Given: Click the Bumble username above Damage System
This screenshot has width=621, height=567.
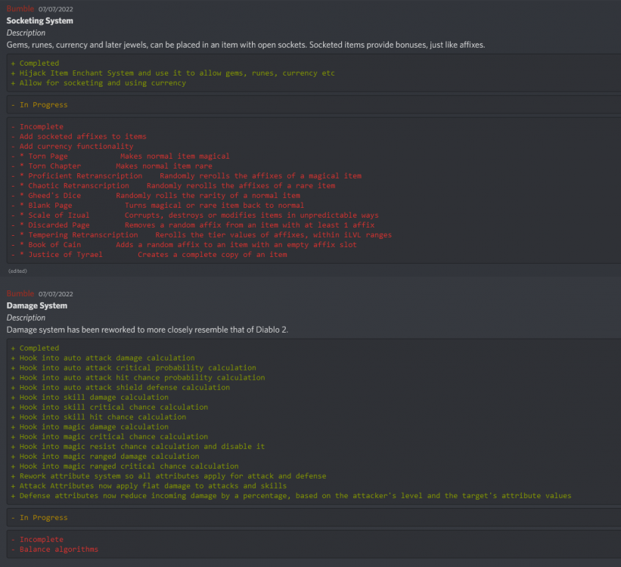Looking at the screenshot, I should point(20,293).
